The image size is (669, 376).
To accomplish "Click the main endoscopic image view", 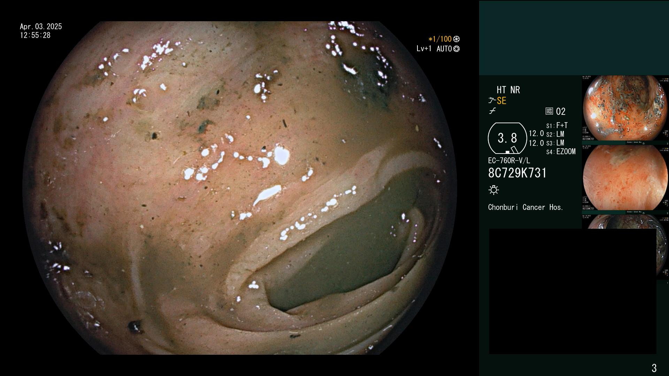I will click(x=240, y=188).
